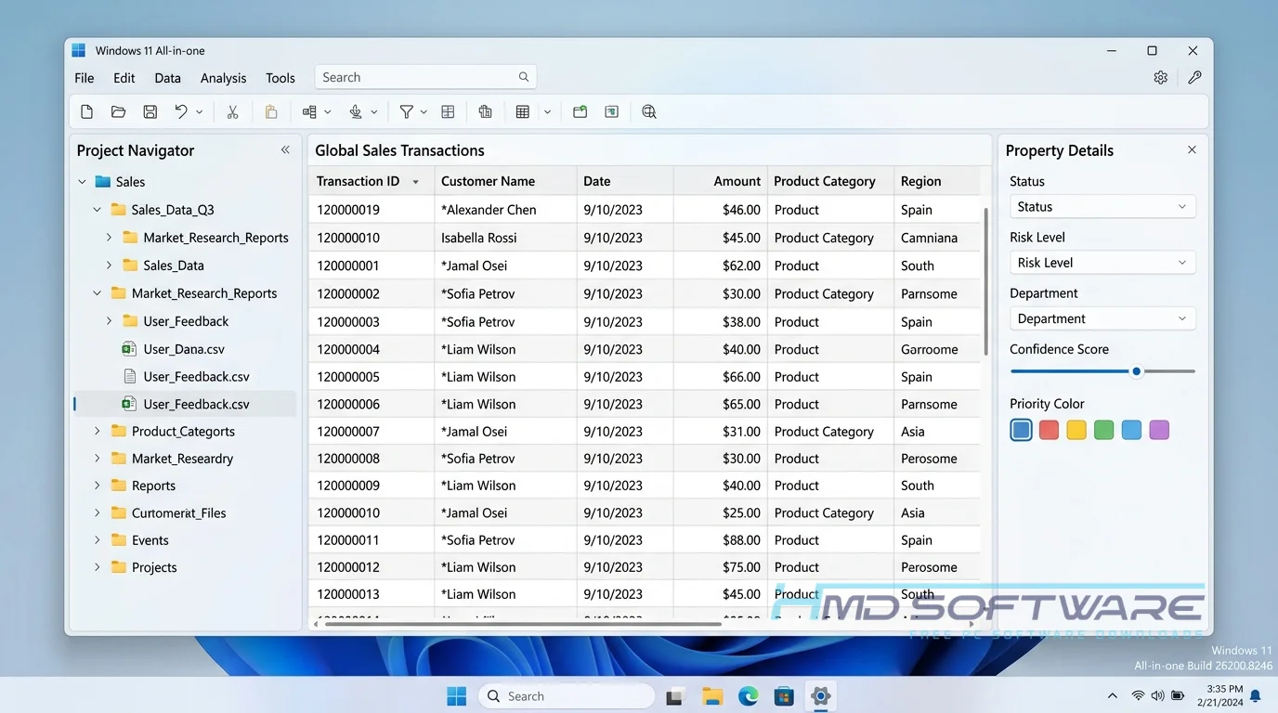This screenshot has height=713, width=1278.
Task: Click the export window toolbar icon
Action: point(611,111)
